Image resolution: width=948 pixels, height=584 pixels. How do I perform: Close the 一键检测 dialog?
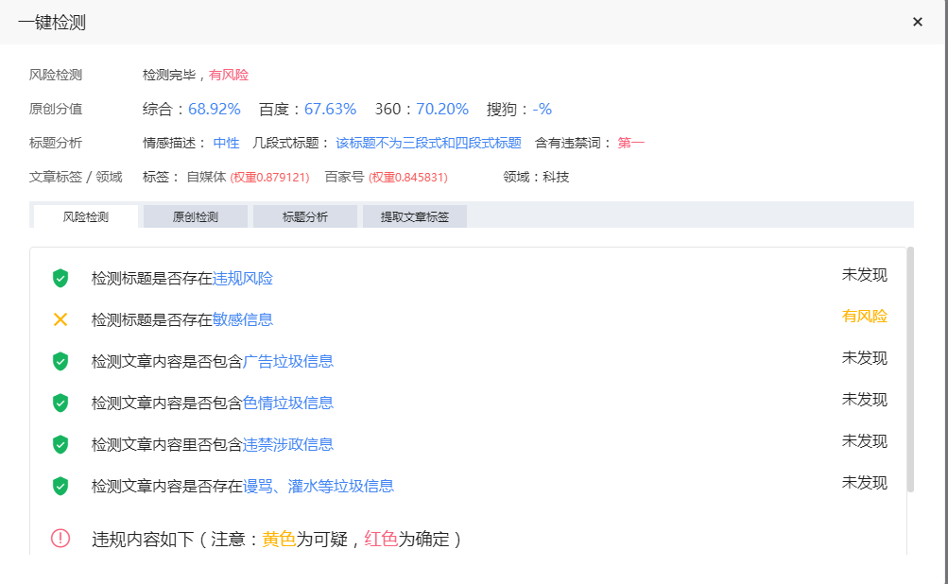[x=917, y=22]
